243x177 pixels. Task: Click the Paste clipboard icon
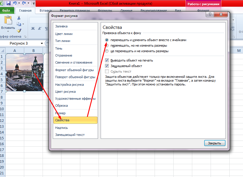pyautogui.click(x=8, y=20)
